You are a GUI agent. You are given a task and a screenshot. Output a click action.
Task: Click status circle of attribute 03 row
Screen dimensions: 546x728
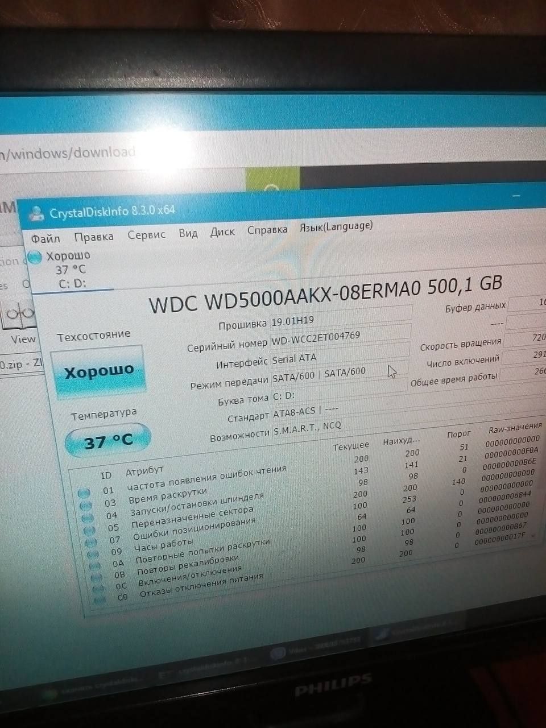[86, 505]
